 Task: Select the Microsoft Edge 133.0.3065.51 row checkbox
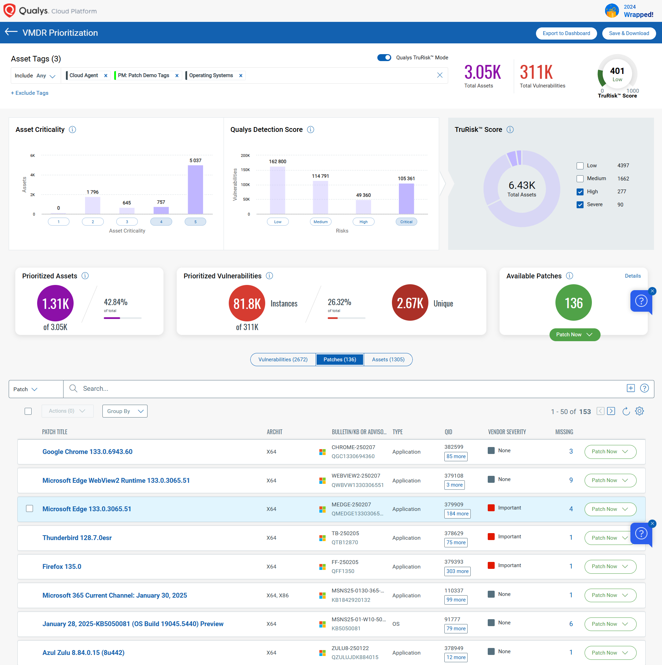[30, 509]
